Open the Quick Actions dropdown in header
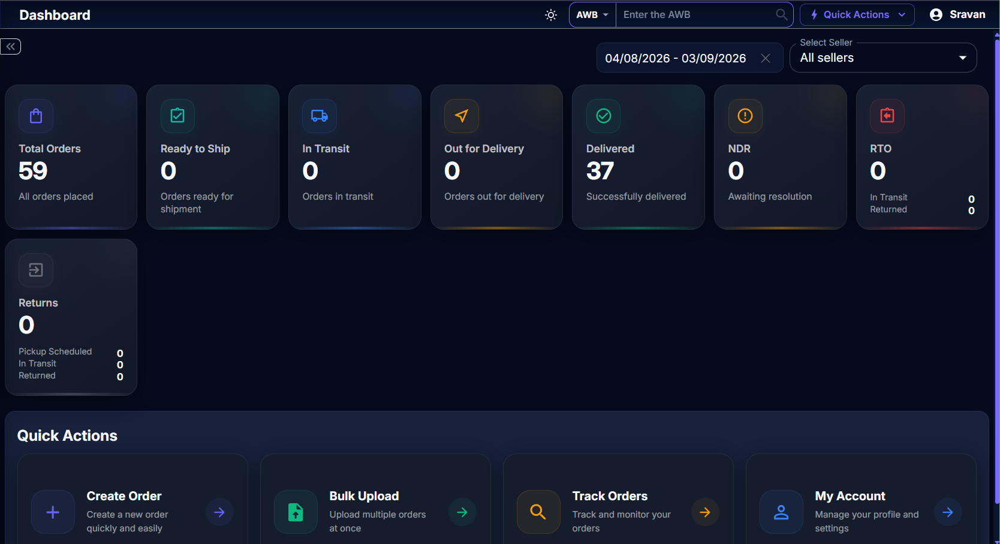The width and height of the screenshot is (1000, 544). [x=857, y=15]
